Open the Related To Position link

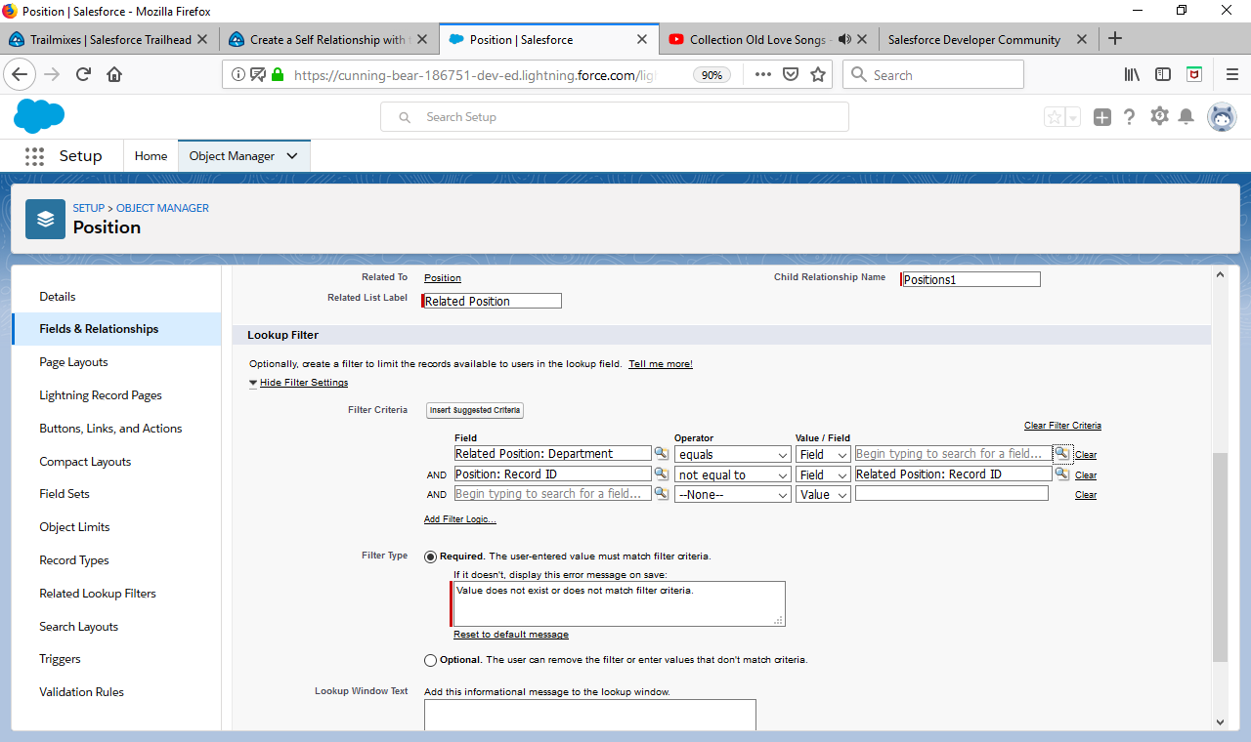pos(443,278)
